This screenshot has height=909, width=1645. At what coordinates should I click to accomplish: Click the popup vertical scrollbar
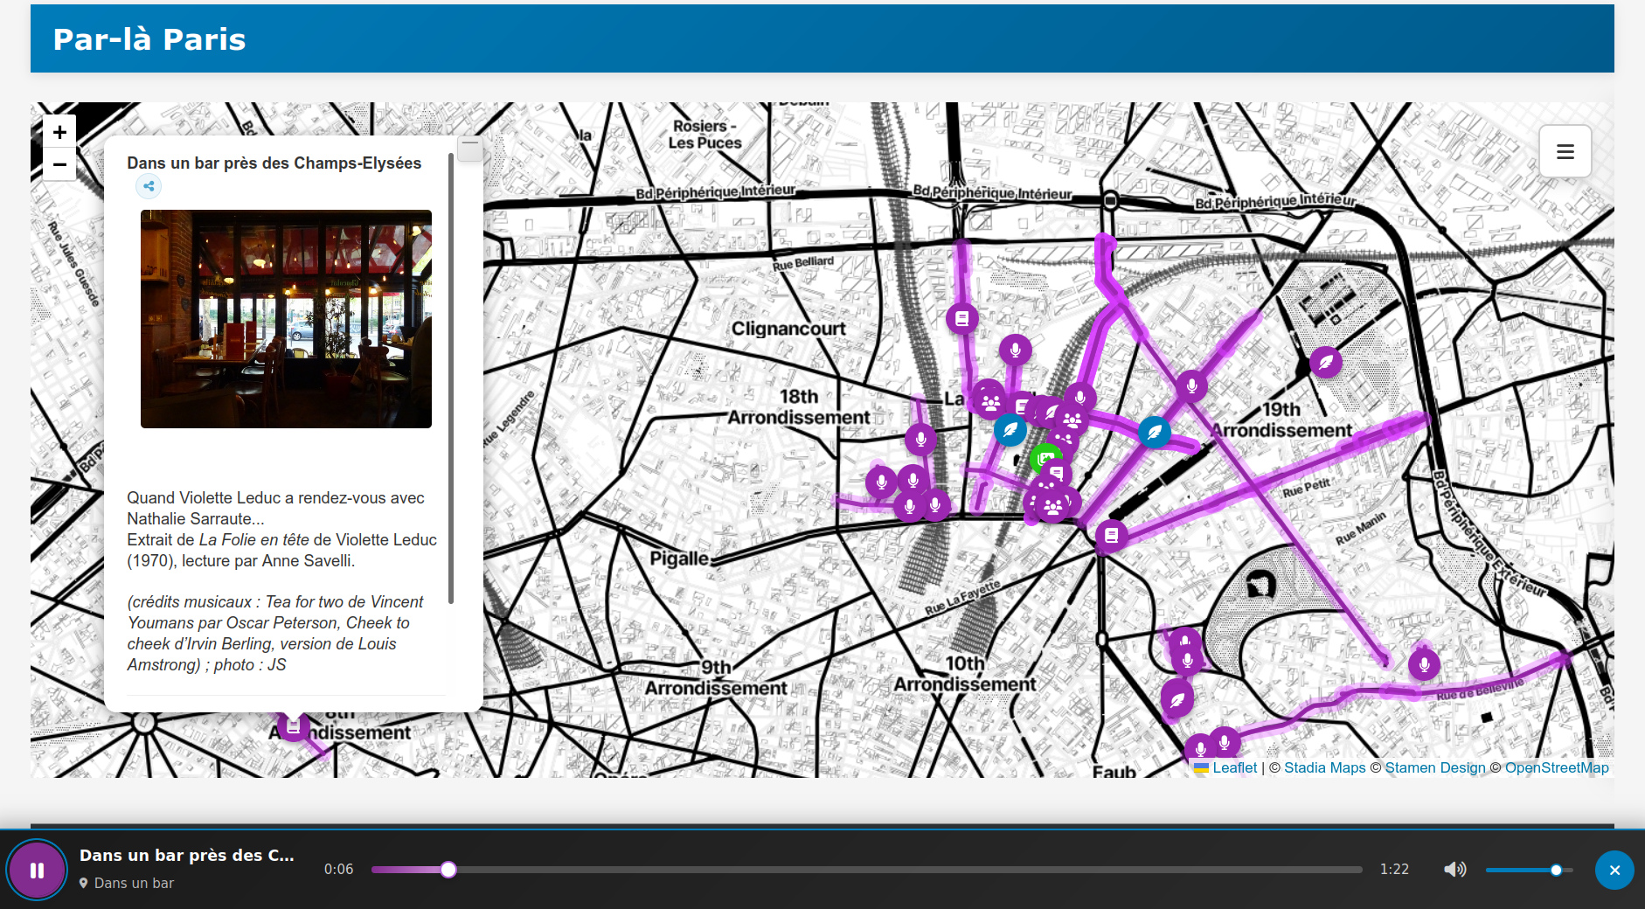click(451, 378)
